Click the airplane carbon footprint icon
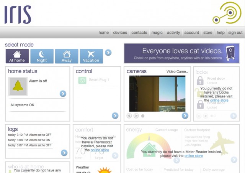Viewport: 245px width, 173px height. click(222, 143)
